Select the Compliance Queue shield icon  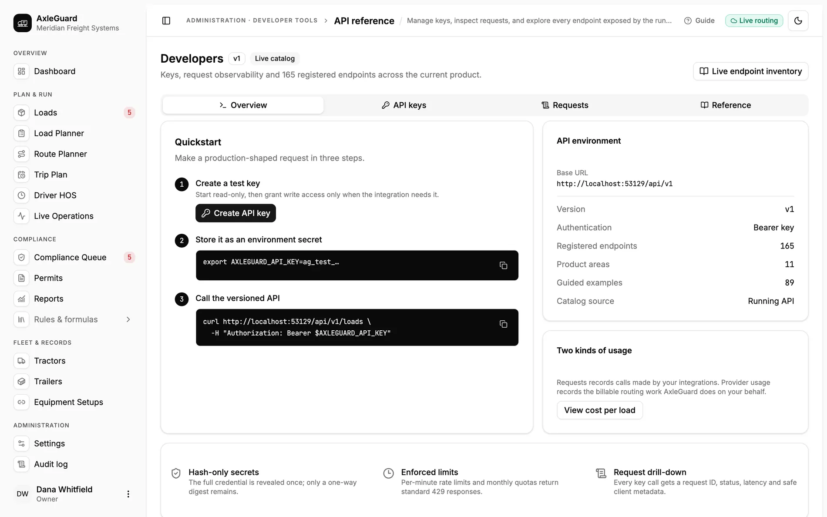coord(21,257)
